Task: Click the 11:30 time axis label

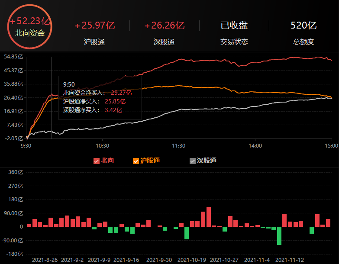Action: click(x=178, y=146)
